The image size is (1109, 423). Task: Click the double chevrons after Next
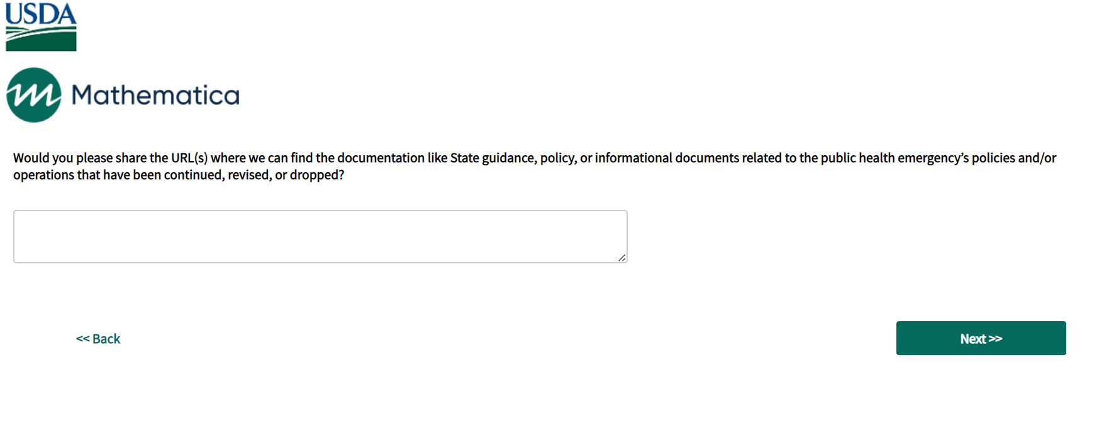[995, 339]
